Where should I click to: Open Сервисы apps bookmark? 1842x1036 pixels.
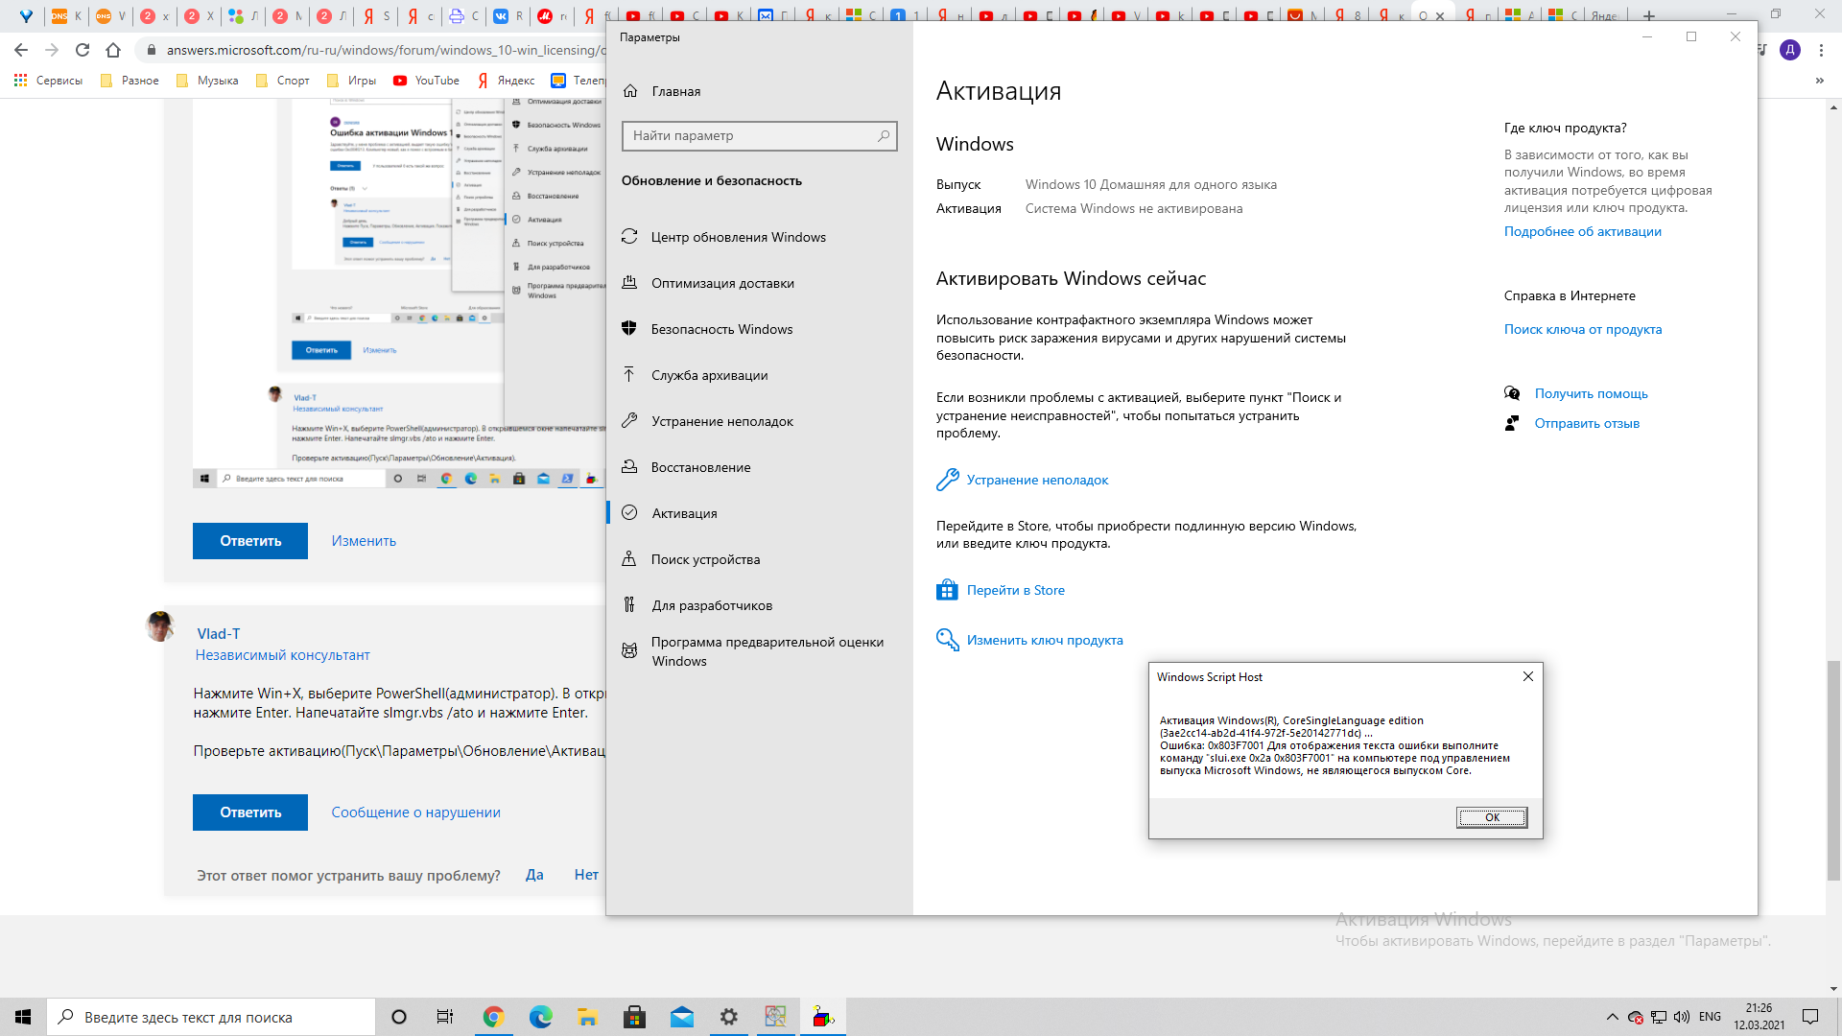coord(49,81)
